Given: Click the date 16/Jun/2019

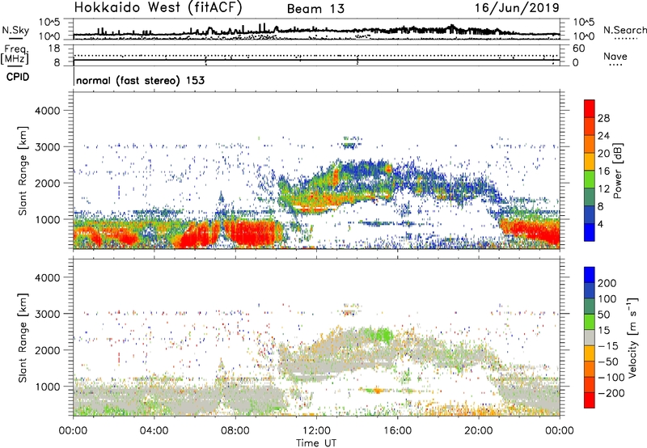Looking at the screenshot, I should pos(517,8).
